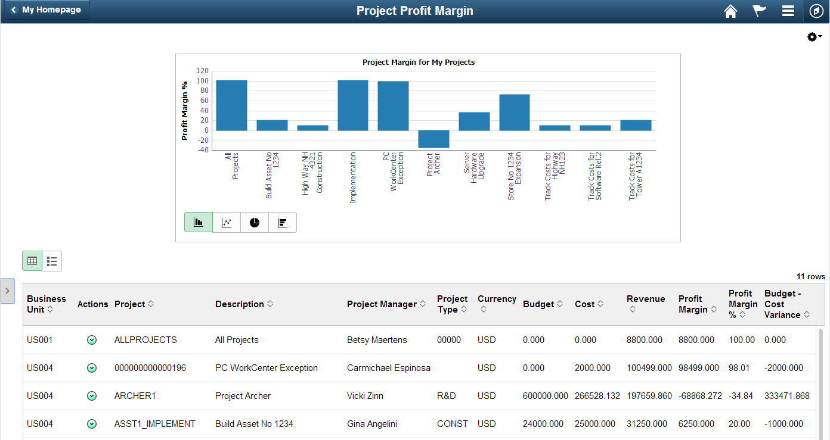The width and height of the screenshot is (830, 440).
Task: Open the hamburger menu in the header
Action: [x=788, y=11]
